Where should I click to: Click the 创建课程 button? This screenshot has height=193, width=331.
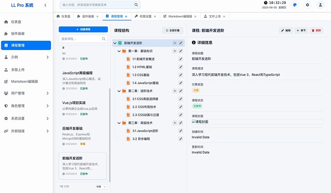pos(83,29)
